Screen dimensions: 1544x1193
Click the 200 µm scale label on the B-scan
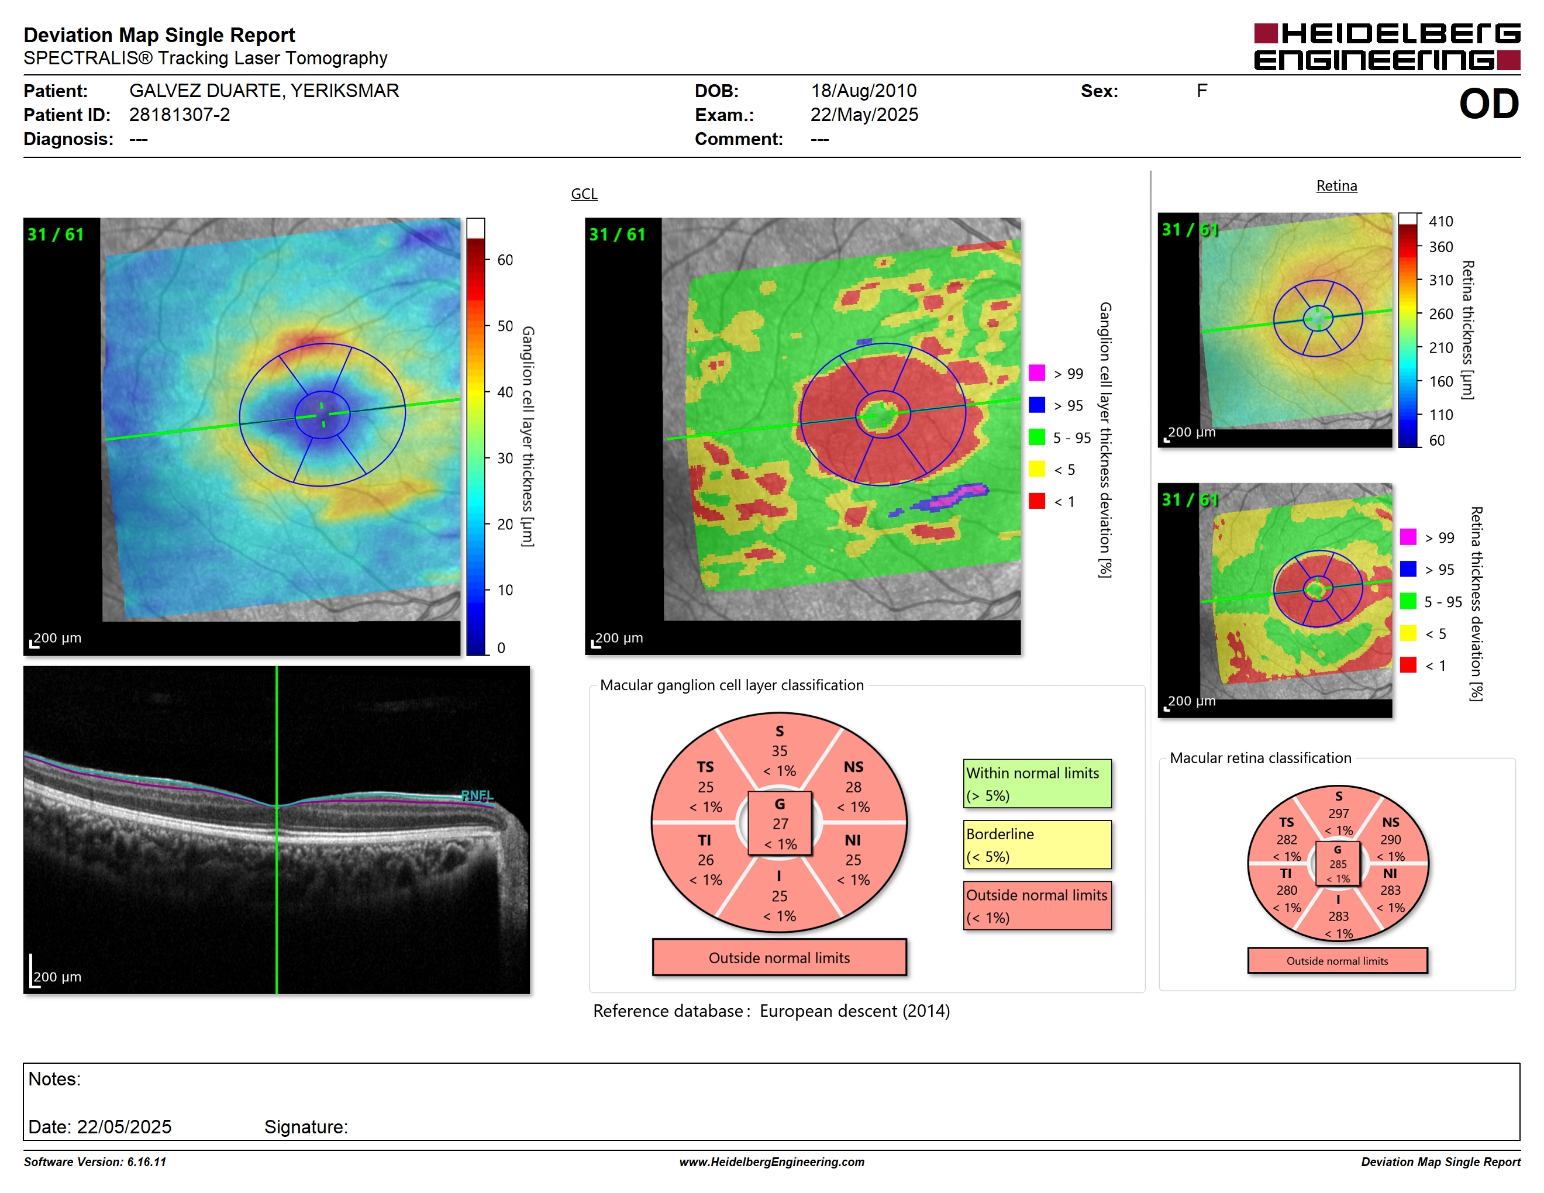coord(57,977)
